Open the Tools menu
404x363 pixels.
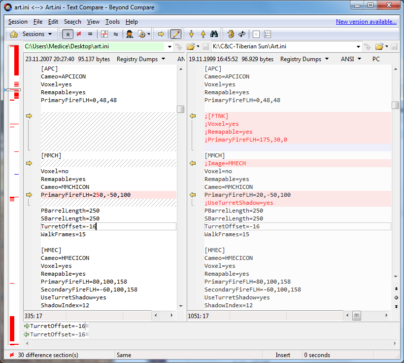pos(112,22)
